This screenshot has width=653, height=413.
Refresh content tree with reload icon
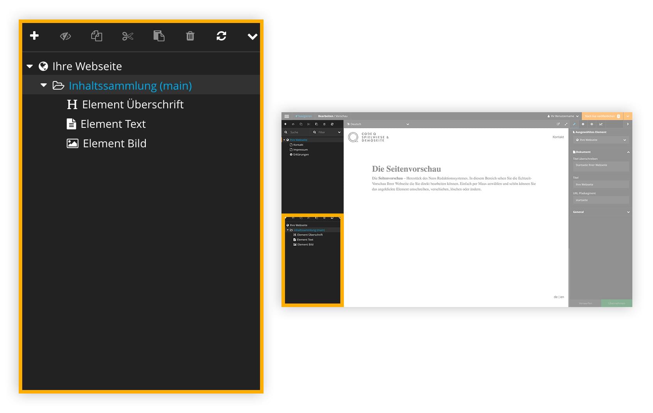click(221, 36)
